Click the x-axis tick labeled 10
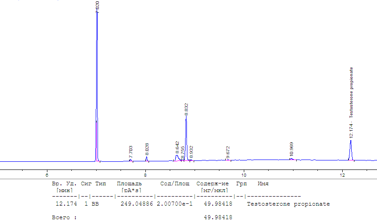Screen dimensions: 377x221 pyautogui.click(x=243, y=175)
